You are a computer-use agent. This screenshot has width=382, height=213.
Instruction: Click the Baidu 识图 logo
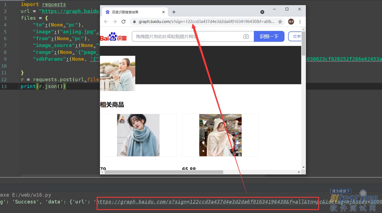coord(113,36)
